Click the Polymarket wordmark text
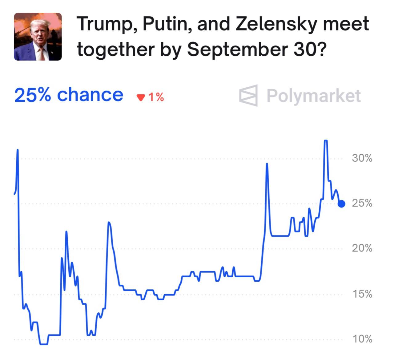 [x=313, y=96]
